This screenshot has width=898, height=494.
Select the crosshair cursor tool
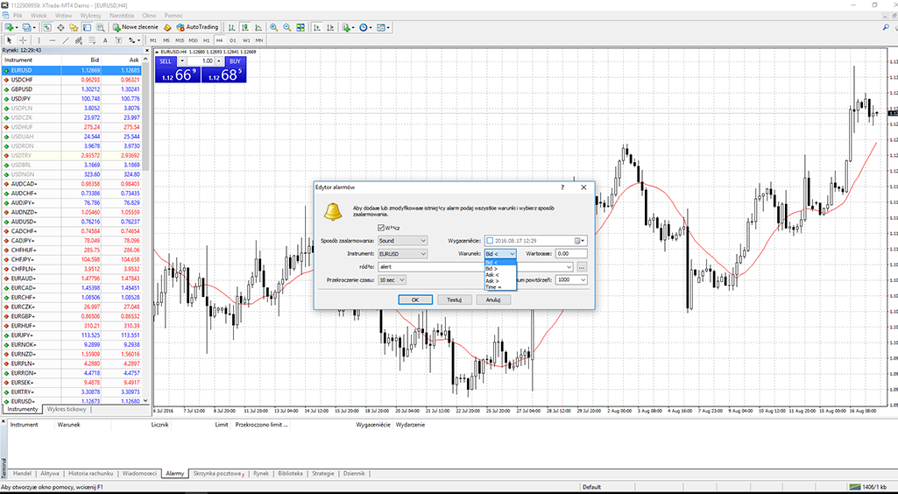tap(23, 39)
